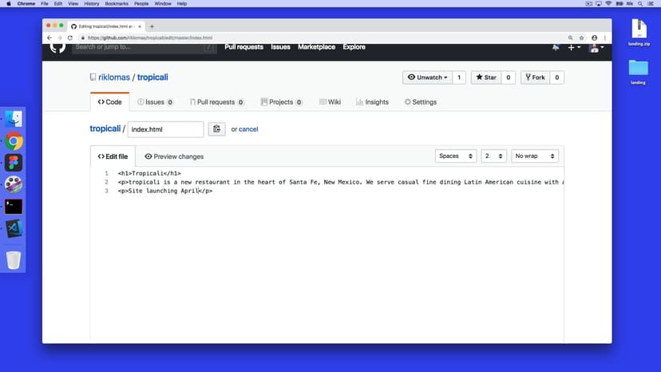Change indent size dropdown showing 2
The image size is (661, 372).
[494, 156]
